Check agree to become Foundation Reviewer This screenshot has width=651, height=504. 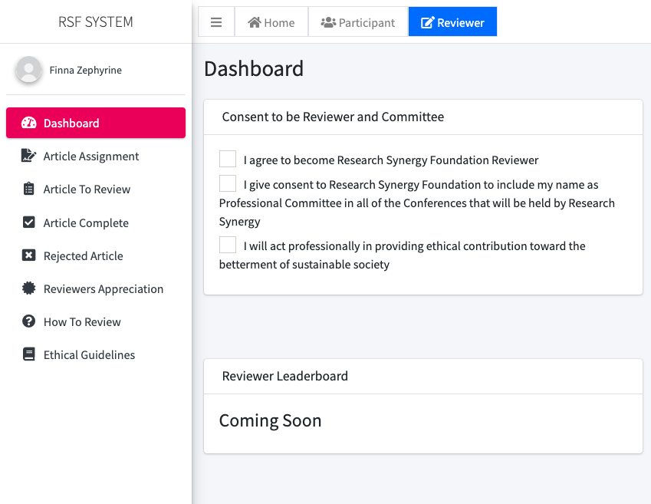228,159
